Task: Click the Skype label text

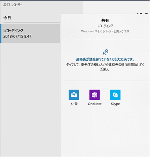Action: tap(115, 104)
